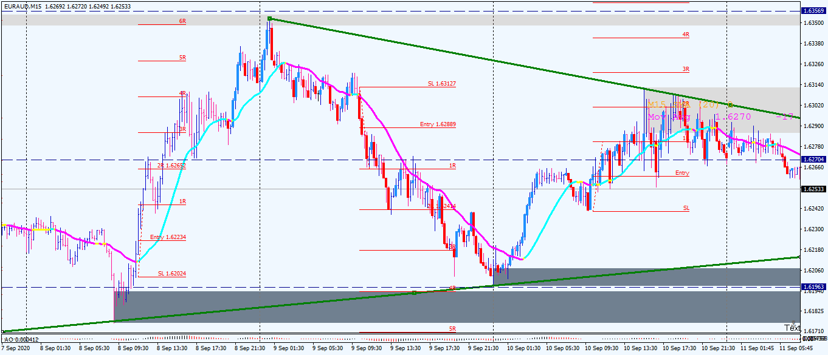Screen dimensions: 828x355
Task: Click the plain 'Entry' label on the right trade
Action: pyautogui.click(x=682, y=173)
